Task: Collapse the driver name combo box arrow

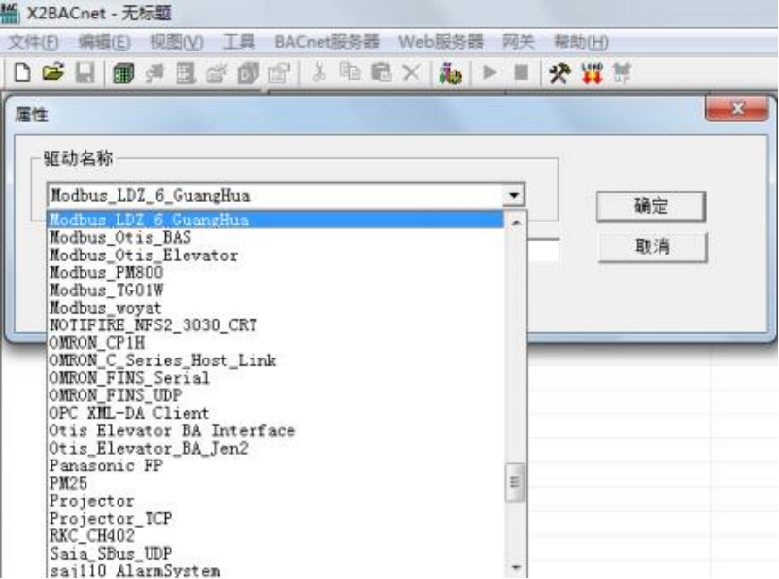Action: (x=514, y=195)
